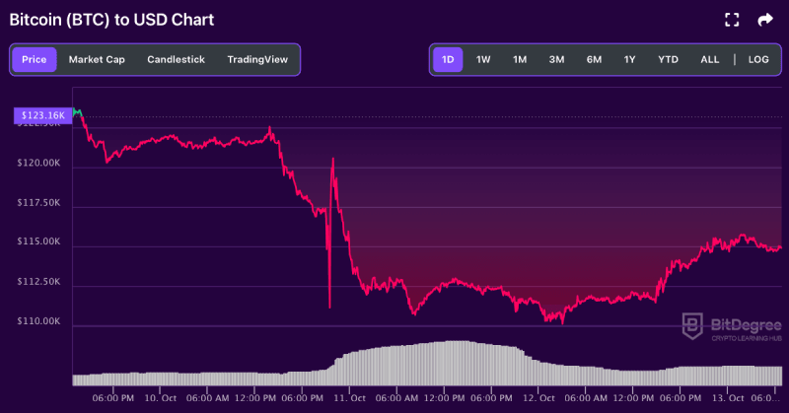Select the YTD time range

pyautogui.click(x=668, y=60)
